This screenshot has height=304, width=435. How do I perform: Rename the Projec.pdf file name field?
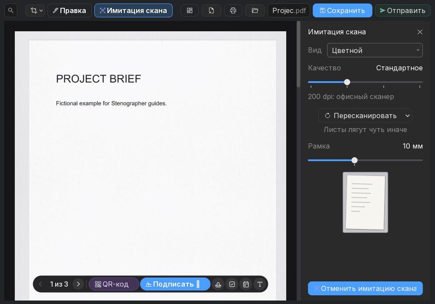coord(289,10)
